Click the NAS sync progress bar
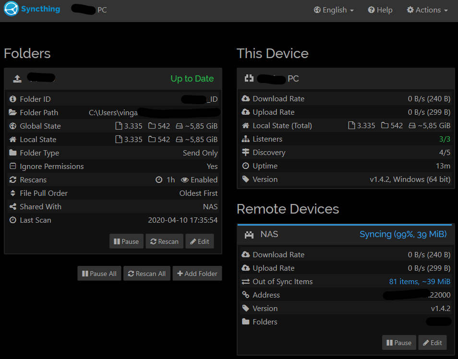 pyautogui.click(x=345, y=225)
